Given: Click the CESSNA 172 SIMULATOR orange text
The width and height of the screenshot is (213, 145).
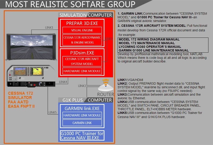Looking at the screenshot, I should [21, 95].
